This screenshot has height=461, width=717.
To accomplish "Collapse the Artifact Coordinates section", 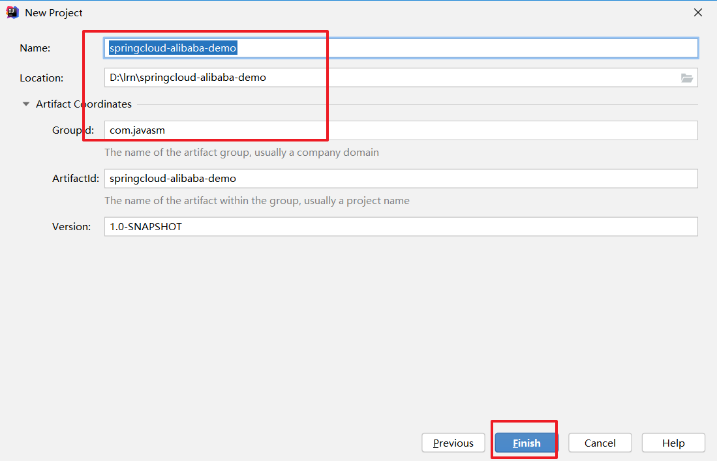I will 26,104.
